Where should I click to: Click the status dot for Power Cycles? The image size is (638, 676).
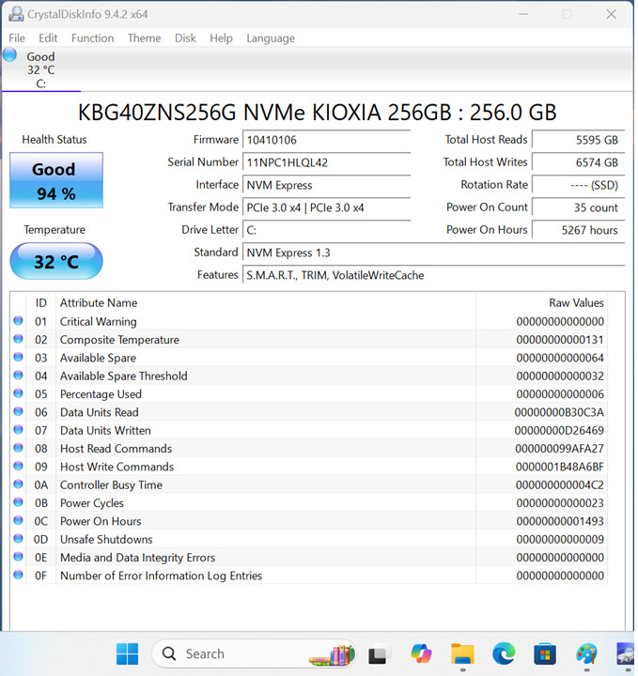[18, 502]
